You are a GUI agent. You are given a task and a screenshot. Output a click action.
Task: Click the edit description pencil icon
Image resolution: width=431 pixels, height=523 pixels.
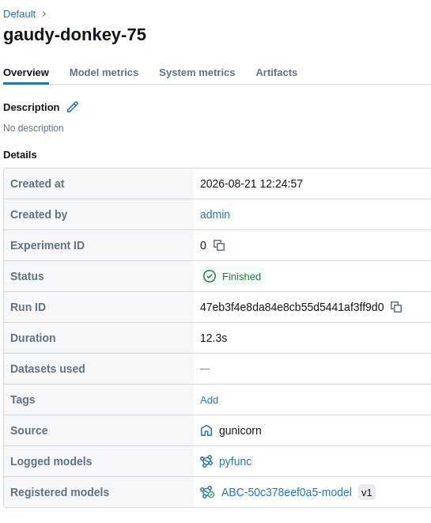point(73,107)
